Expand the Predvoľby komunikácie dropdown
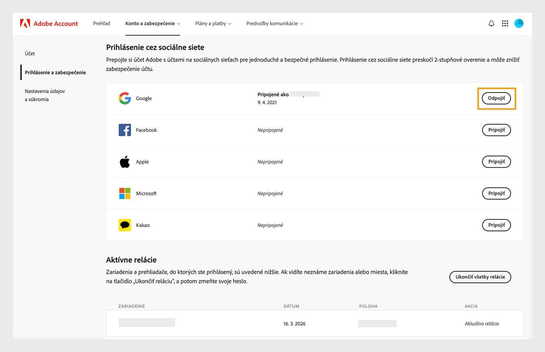The height and width of the screenshot is (352, 545). 275,24
